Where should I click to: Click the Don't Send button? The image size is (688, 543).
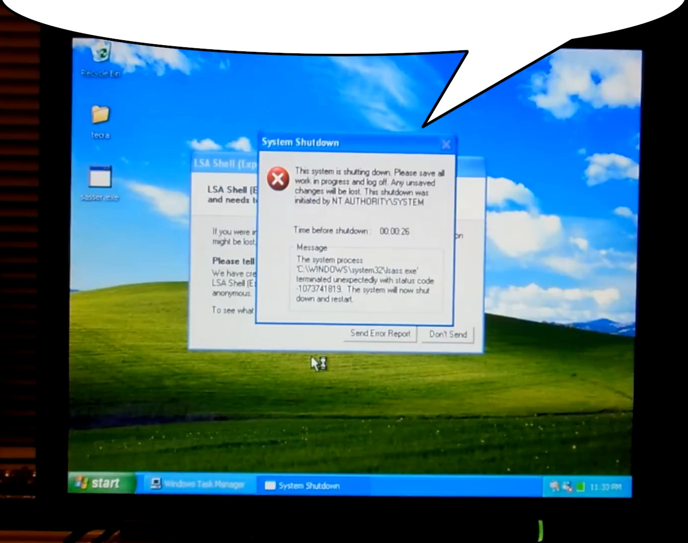448,334
